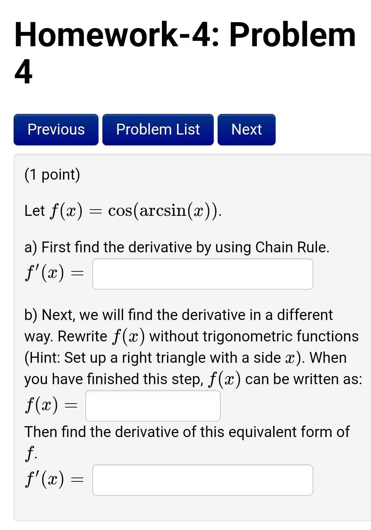371x530 pixels.
Task: View all problems via Problem List
Action: 158,129
